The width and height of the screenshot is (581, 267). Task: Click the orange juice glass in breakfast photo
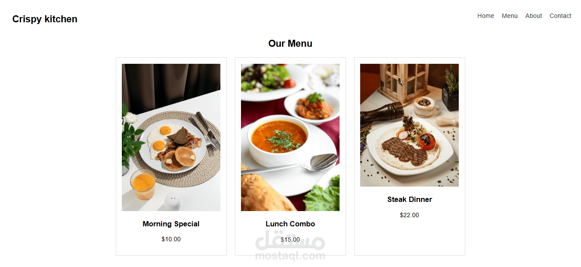click(x=143, y=184)
